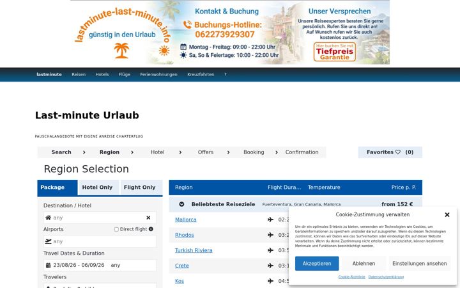The height and width of the screenshot is (288, 460).
Task: Click the calendar icon in Travel Dates field
Action: [x=48, y=265]
